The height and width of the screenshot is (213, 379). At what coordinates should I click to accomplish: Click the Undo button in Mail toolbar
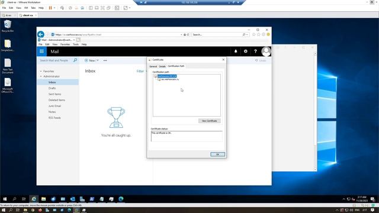tap(261, 60)
